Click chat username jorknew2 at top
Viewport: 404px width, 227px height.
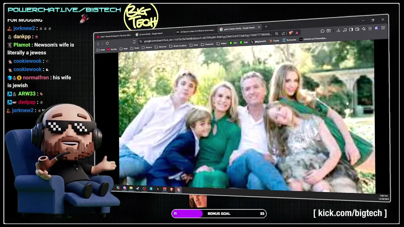[x=24, y=28]
